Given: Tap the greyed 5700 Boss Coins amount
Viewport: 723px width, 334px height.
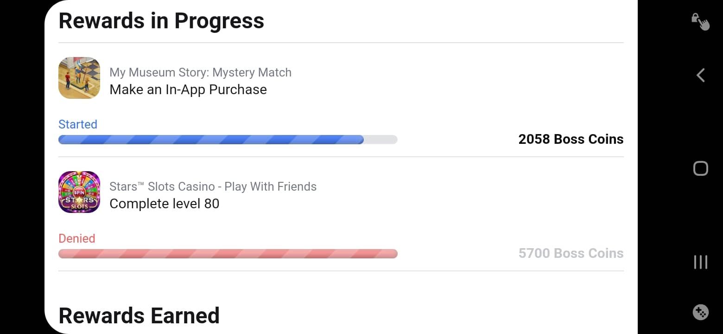Looking at the screenshot, I should tap(571, 253).
